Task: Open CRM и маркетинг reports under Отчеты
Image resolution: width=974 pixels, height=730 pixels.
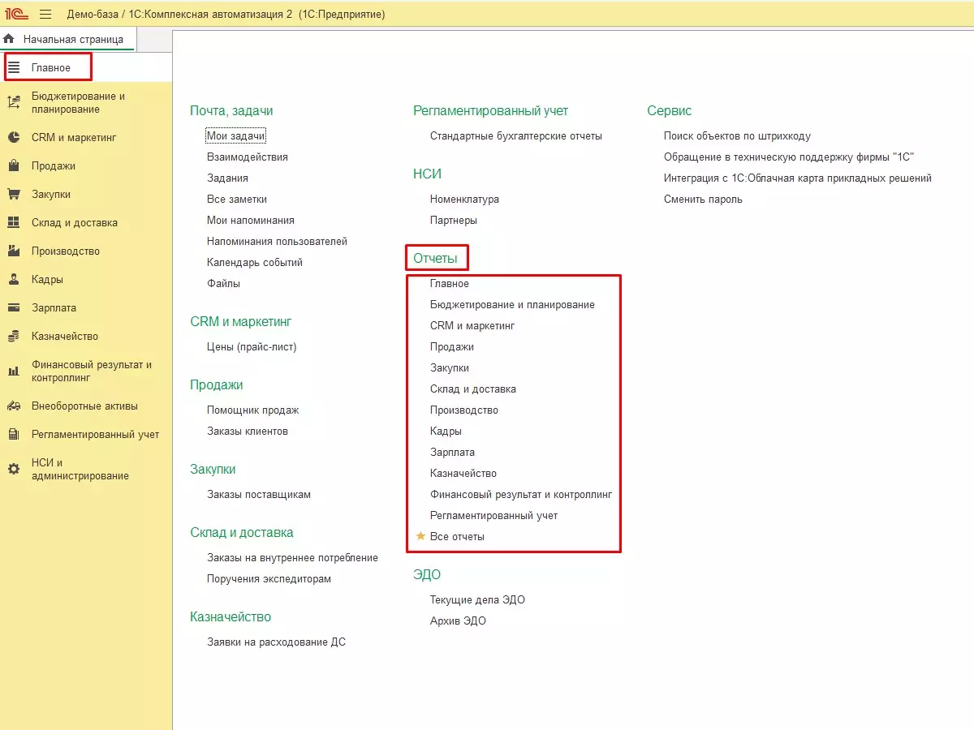Action: click(x=472, y=326)
